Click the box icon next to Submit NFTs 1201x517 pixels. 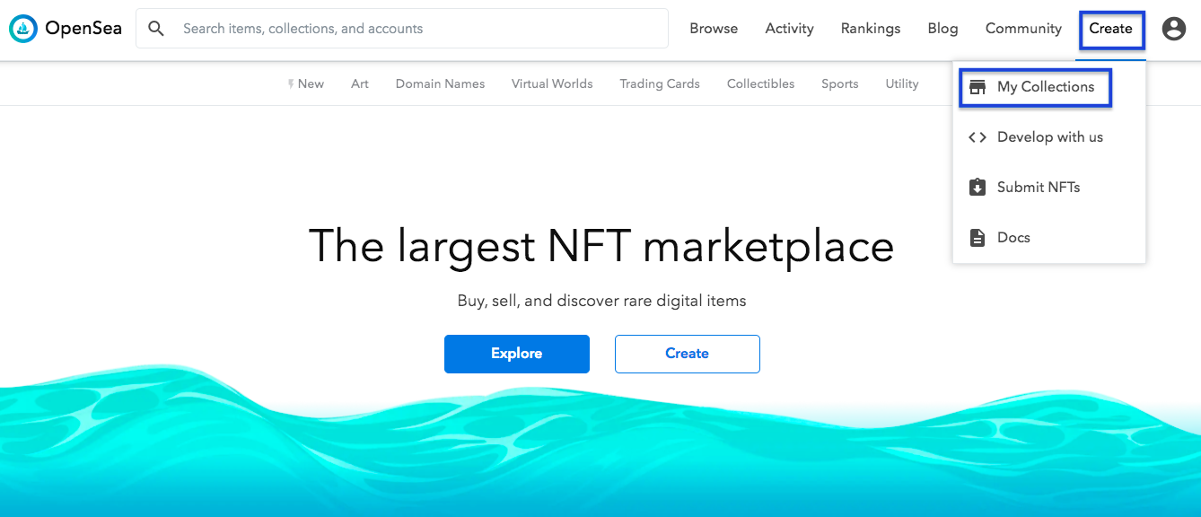click(x=977, y=187)
